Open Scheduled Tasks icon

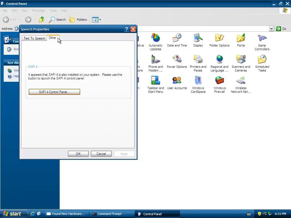pyautogui.click(x=262, y=63)
